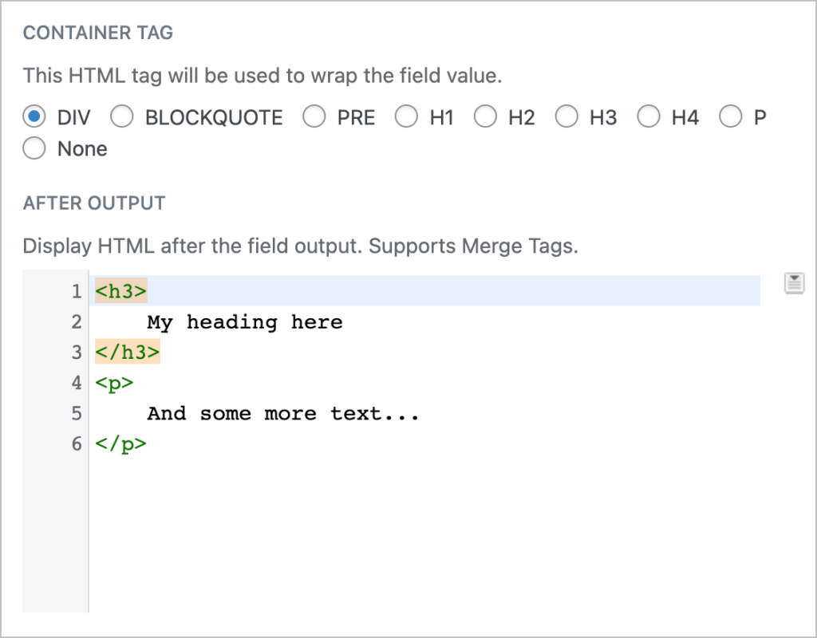This screenshot has width=817, height=638.
Task: Select the DIV container tag radio
Action: 34,116
